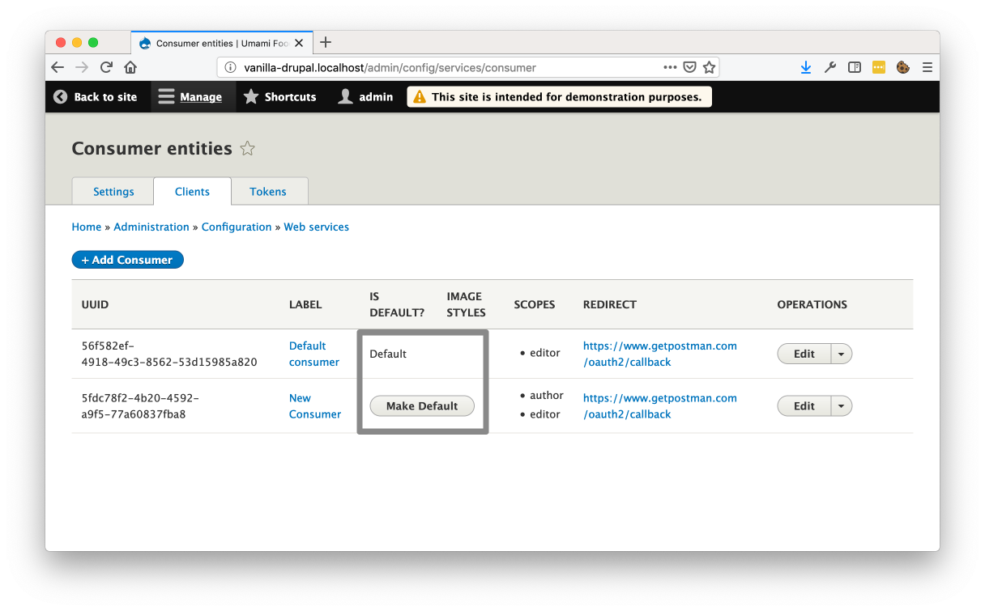The image size is (985, 611).
Task: Click the author scope entry
Action: 546,396
